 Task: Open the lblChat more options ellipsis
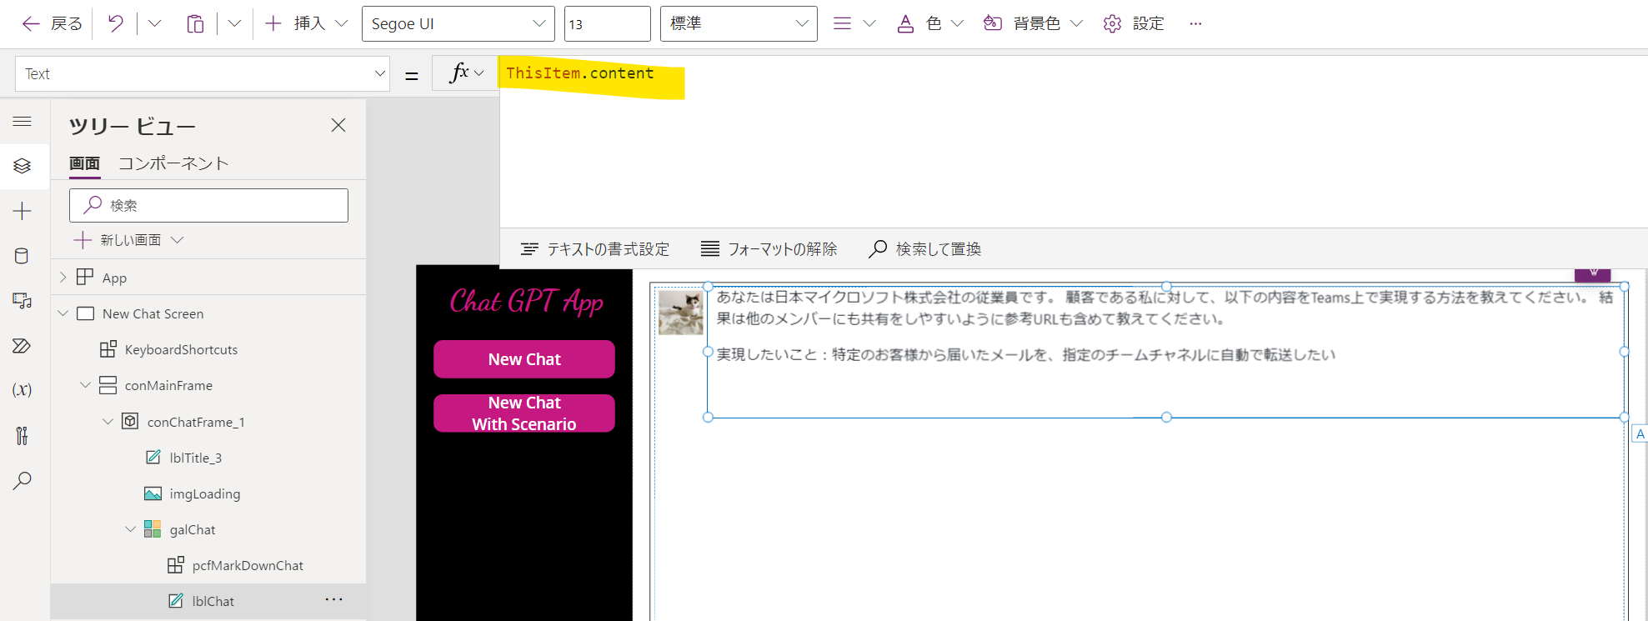(334, 599)
